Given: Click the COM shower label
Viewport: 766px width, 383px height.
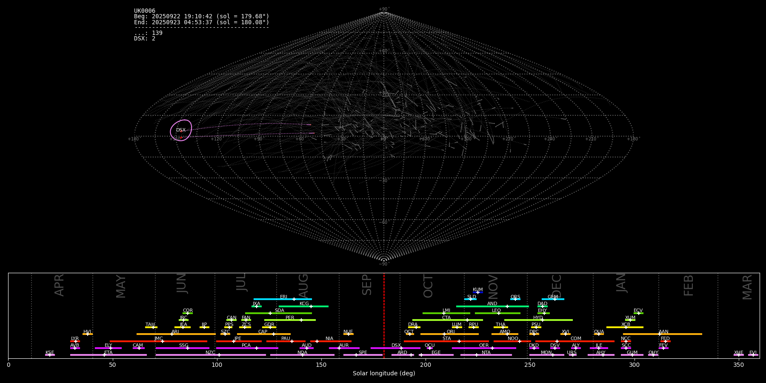Looking at the screenshot, I should tap(576, 339).
